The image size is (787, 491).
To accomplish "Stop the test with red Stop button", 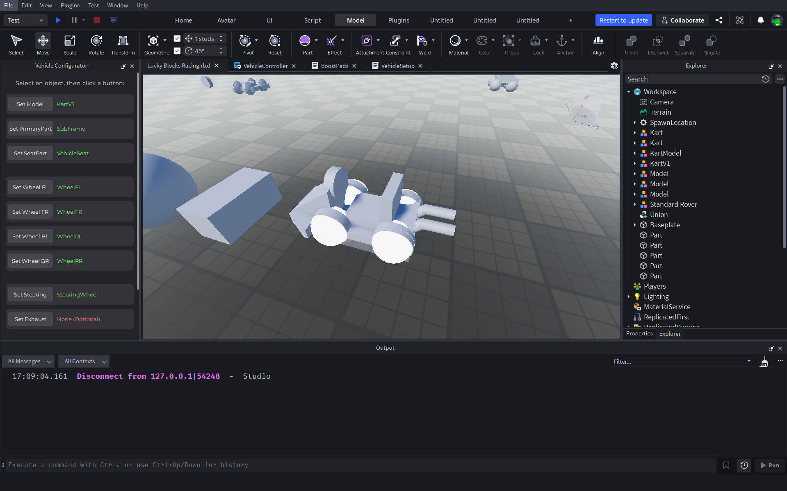I will point(97,20).
